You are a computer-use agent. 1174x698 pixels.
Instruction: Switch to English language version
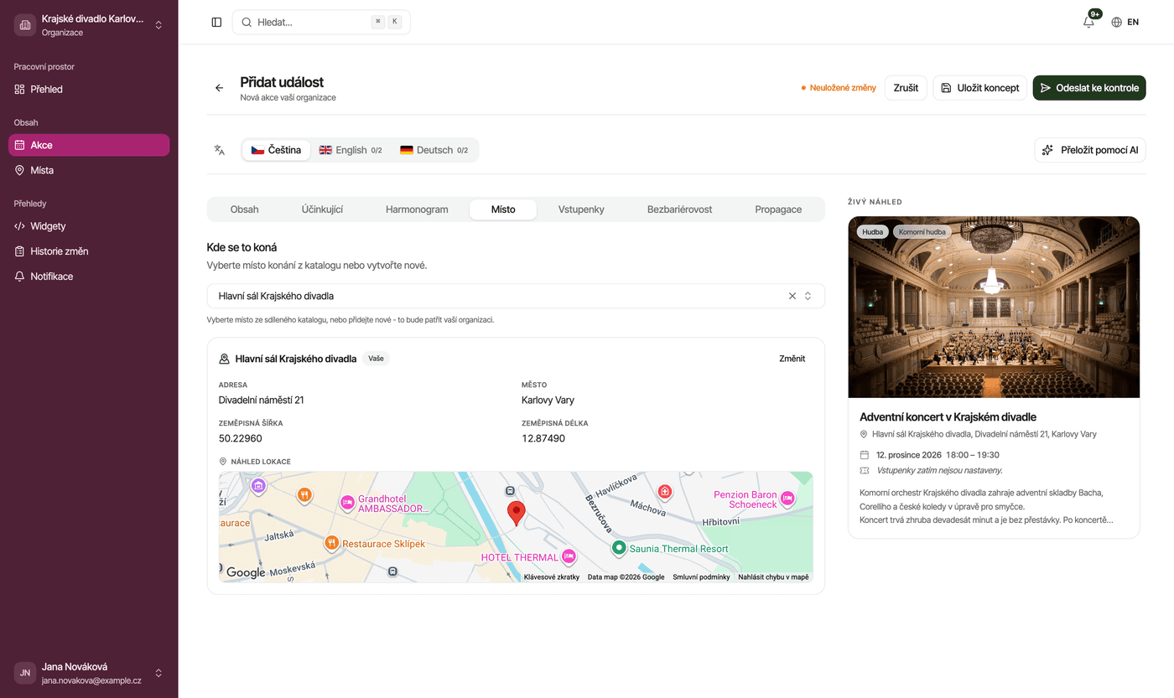351,150
